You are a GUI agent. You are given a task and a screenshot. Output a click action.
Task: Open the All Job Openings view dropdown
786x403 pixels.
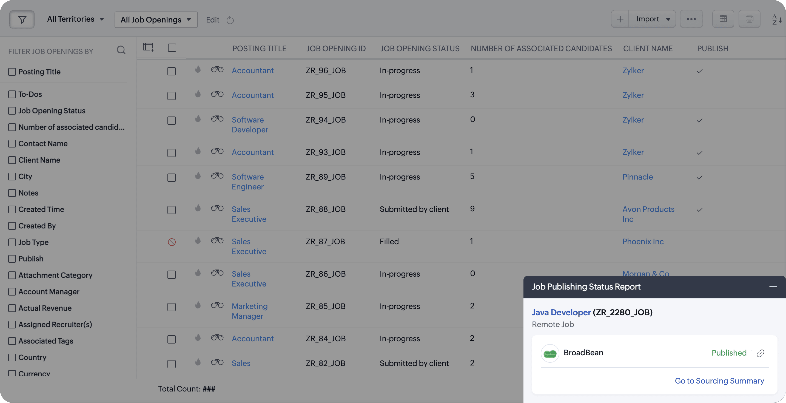(156, 20)
